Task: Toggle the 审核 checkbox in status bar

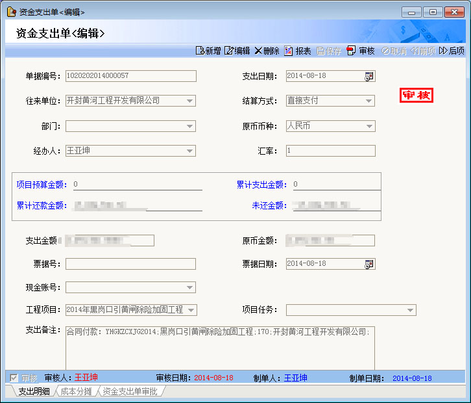Action: coord(14,378)
